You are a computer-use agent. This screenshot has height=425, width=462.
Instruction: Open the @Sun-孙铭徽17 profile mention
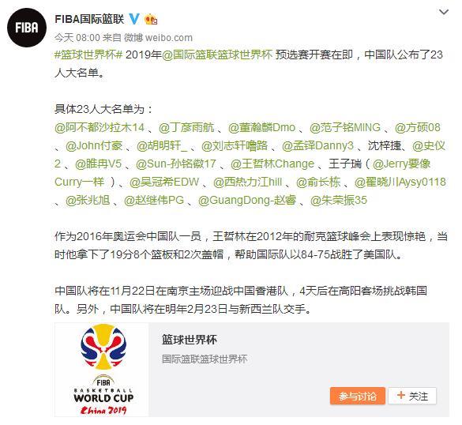tap(175, 164)
